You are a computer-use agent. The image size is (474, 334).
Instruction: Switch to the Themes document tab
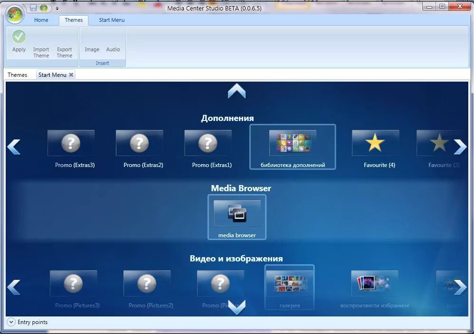coord(17,75)
